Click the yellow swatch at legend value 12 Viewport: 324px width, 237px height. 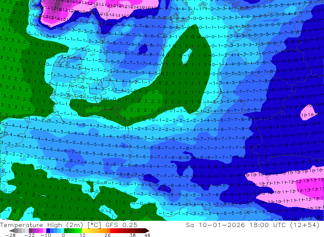click(x=84, y=231)
